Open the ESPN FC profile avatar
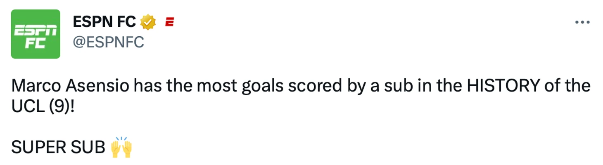The height and width of the screenshot is (165, 603). (36, 34)
